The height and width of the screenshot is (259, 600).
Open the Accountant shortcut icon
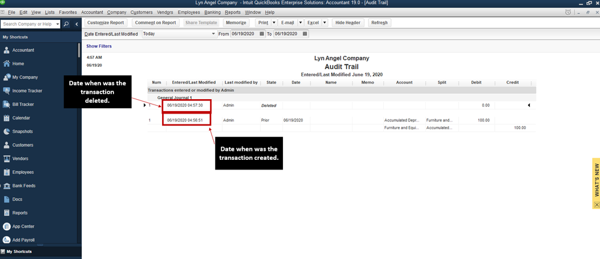pyautogui.click(x=7, y=50)
